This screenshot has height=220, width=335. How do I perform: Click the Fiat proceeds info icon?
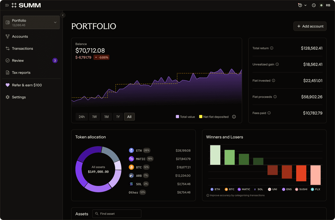pyautogui.click(x=275, y=97)
